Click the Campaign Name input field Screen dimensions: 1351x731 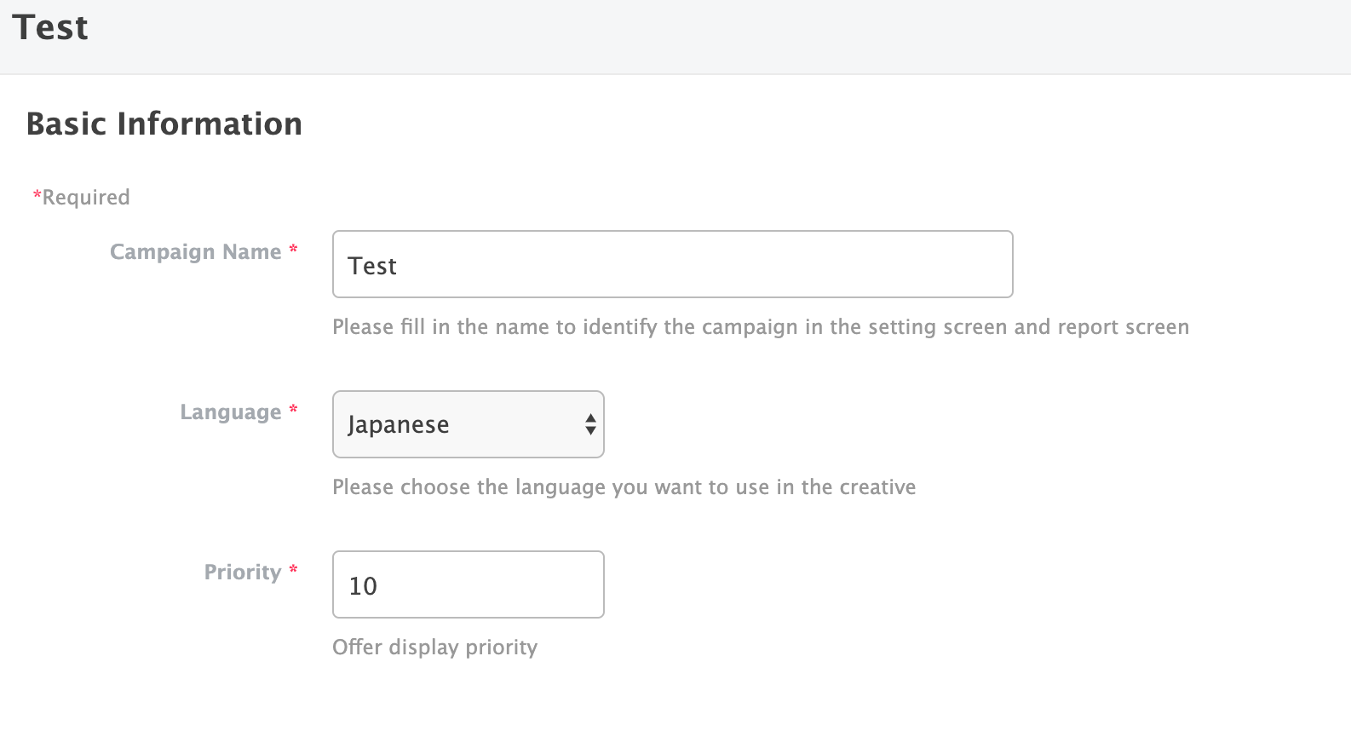click(671, 264)
